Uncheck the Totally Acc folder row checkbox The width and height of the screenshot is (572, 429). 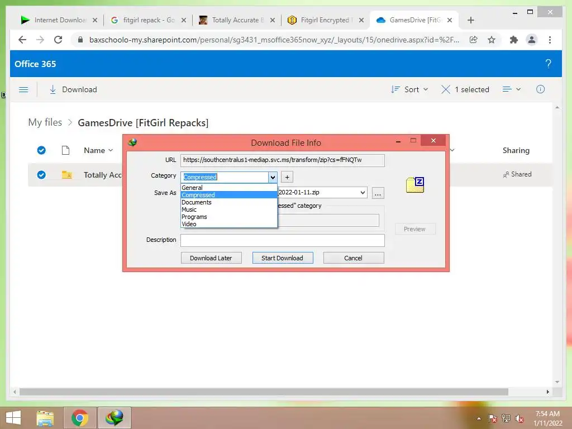[x=41, y=175]
